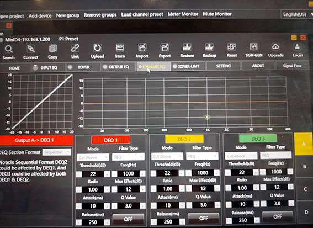Viewport: 313px width, 228px height.
Task: Click the Search magnifier icon
Action: [x=9, y=49]
